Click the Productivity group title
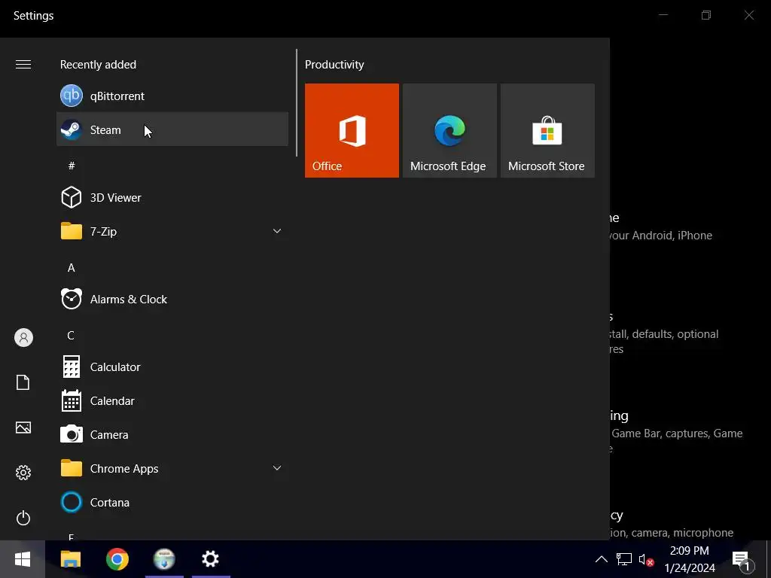The width and height of the screenshot is (771, 578). point(334,65)
